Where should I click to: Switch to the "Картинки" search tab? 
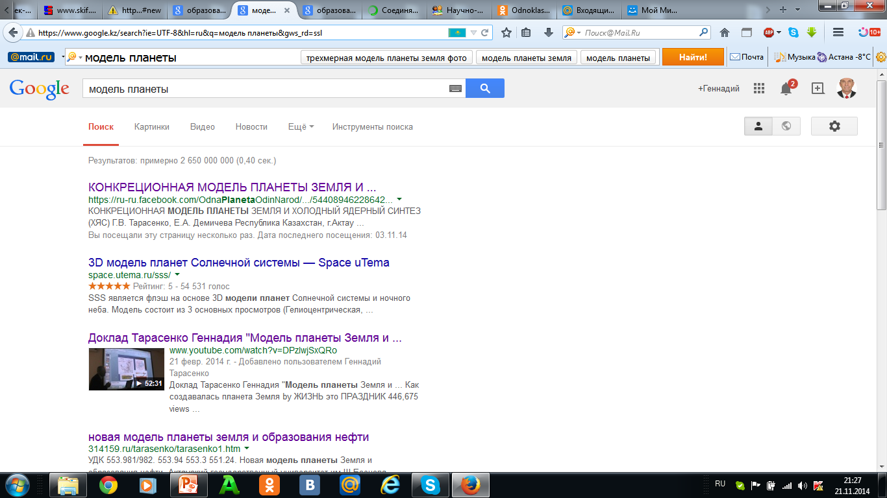(151, 127)
